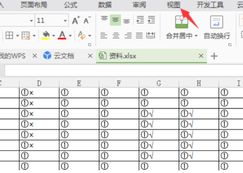Add new document tab with plus

coord(214,56)
